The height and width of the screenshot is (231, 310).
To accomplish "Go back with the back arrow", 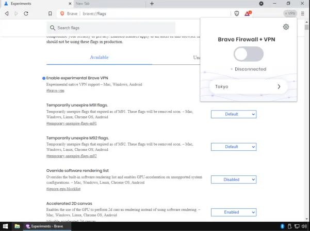I will click(7, 13).
